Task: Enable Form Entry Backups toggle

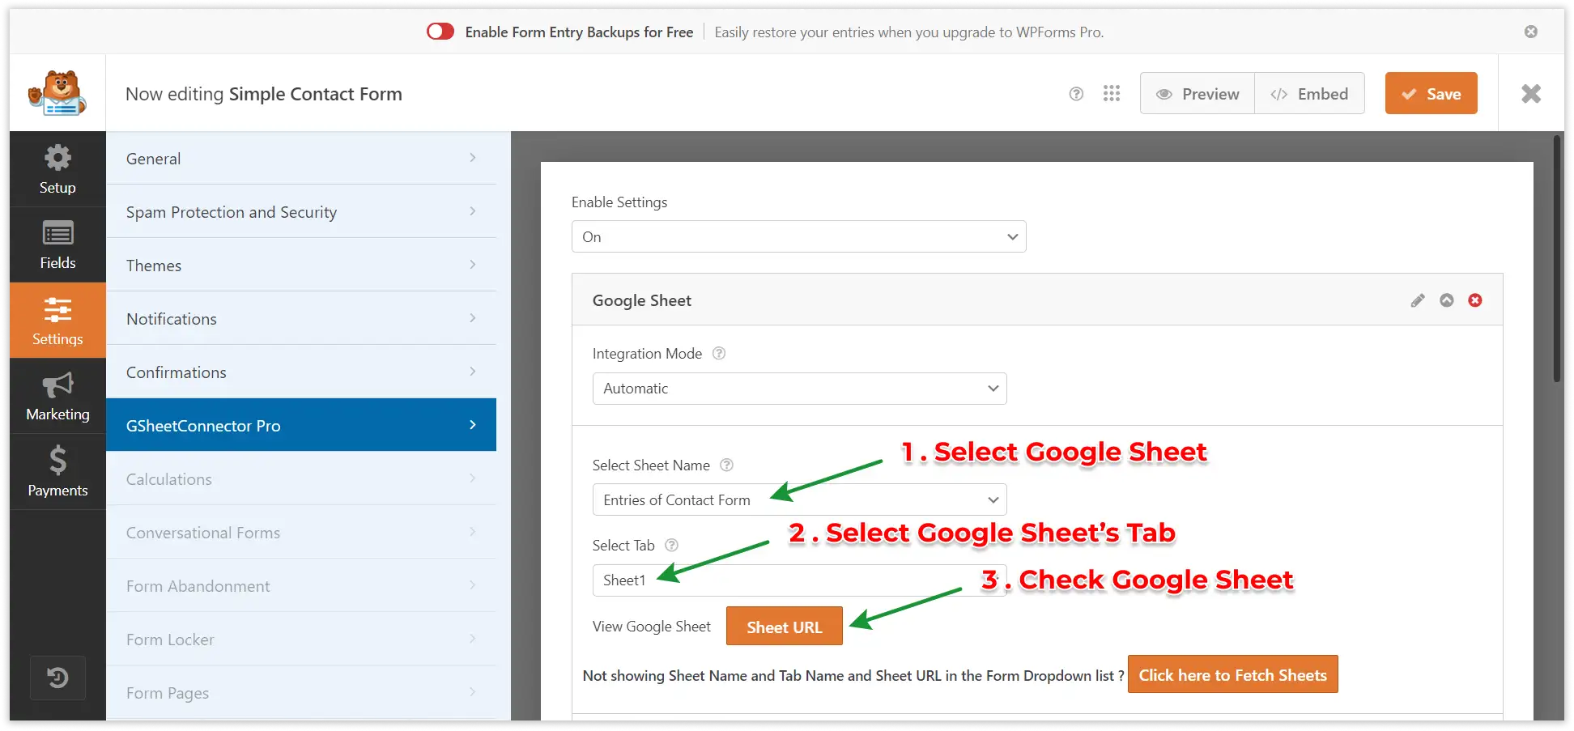Action: pyautogui.click(x=440, y=31)
